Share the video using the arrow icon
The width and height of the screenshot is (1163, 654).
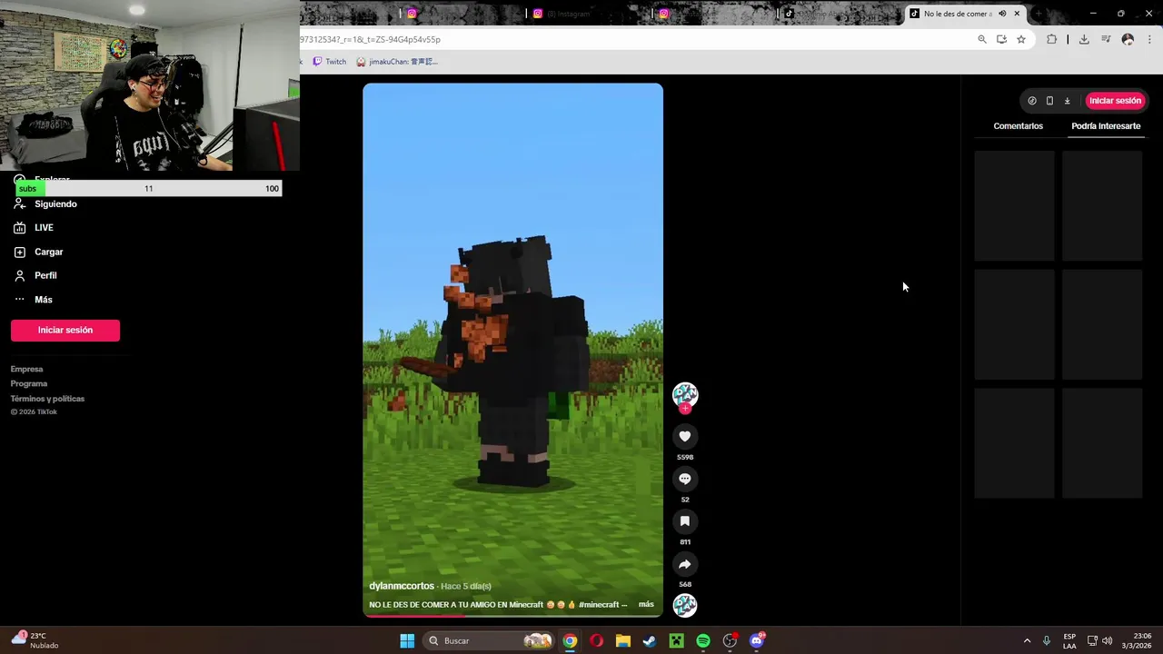tap(685, 564)
